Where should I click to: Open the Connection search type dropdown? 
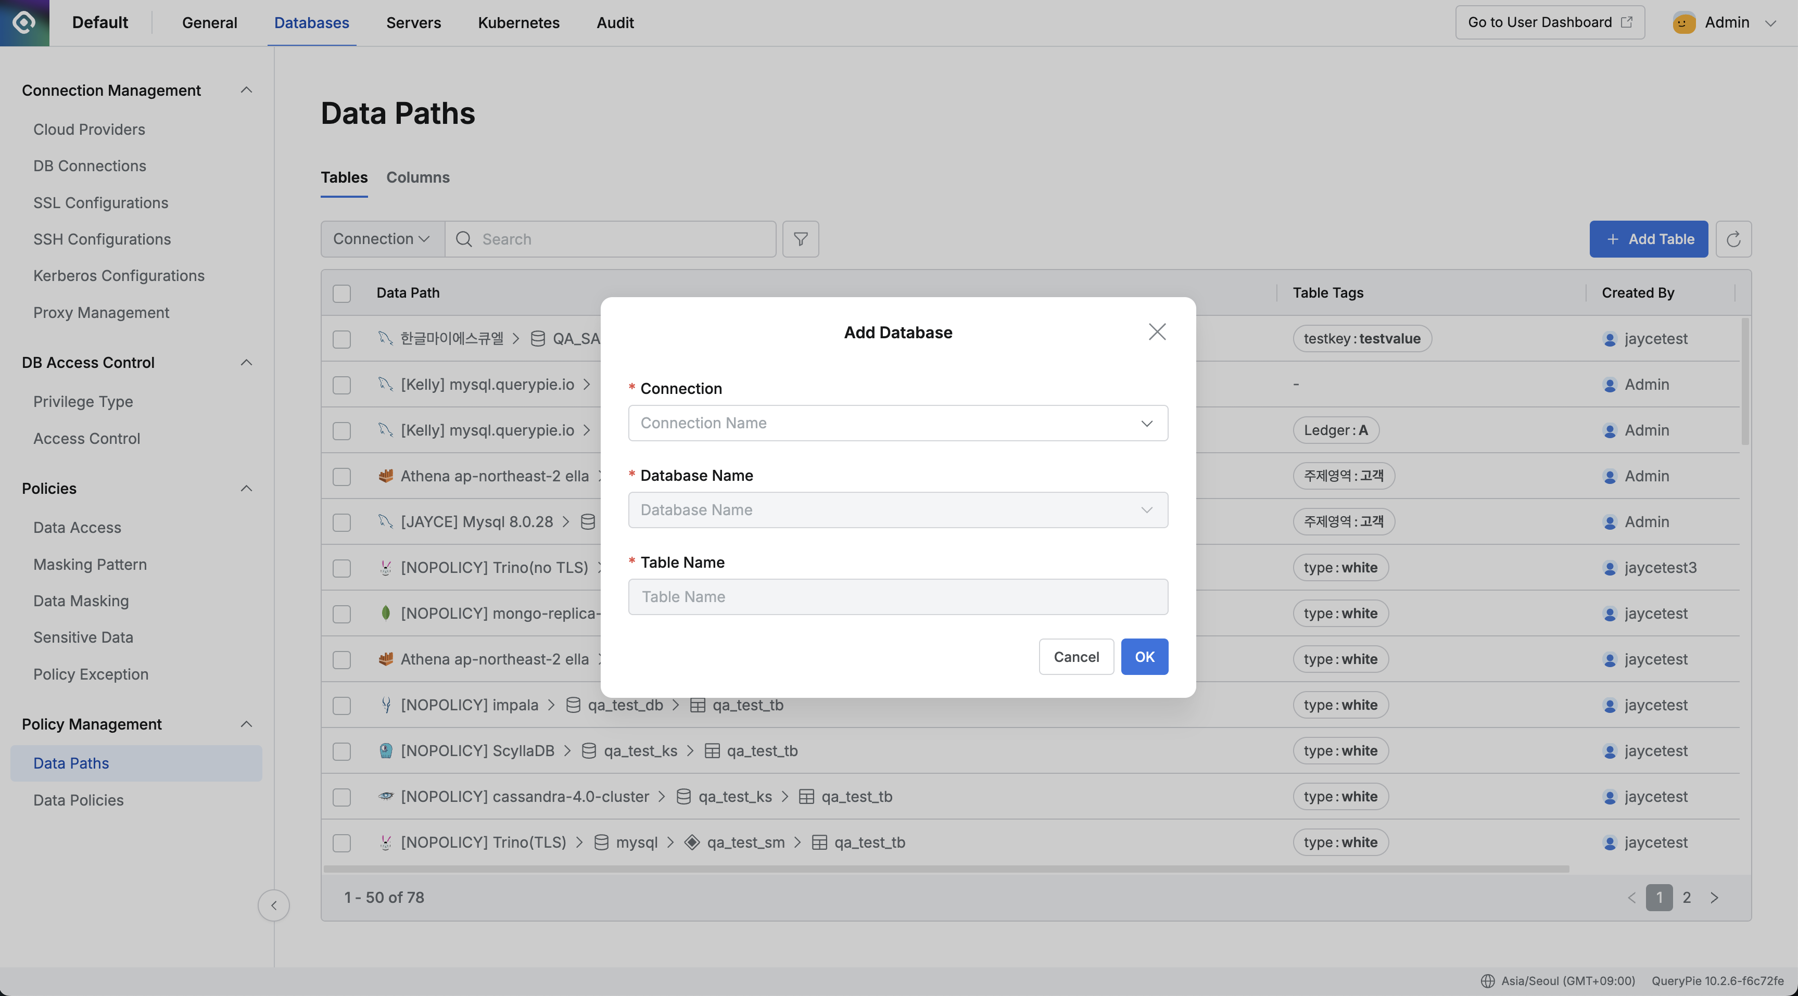382,239
